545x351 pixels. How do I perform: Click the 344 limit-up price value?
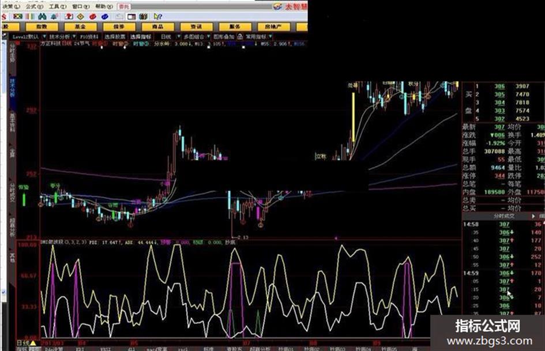(499, 176)
